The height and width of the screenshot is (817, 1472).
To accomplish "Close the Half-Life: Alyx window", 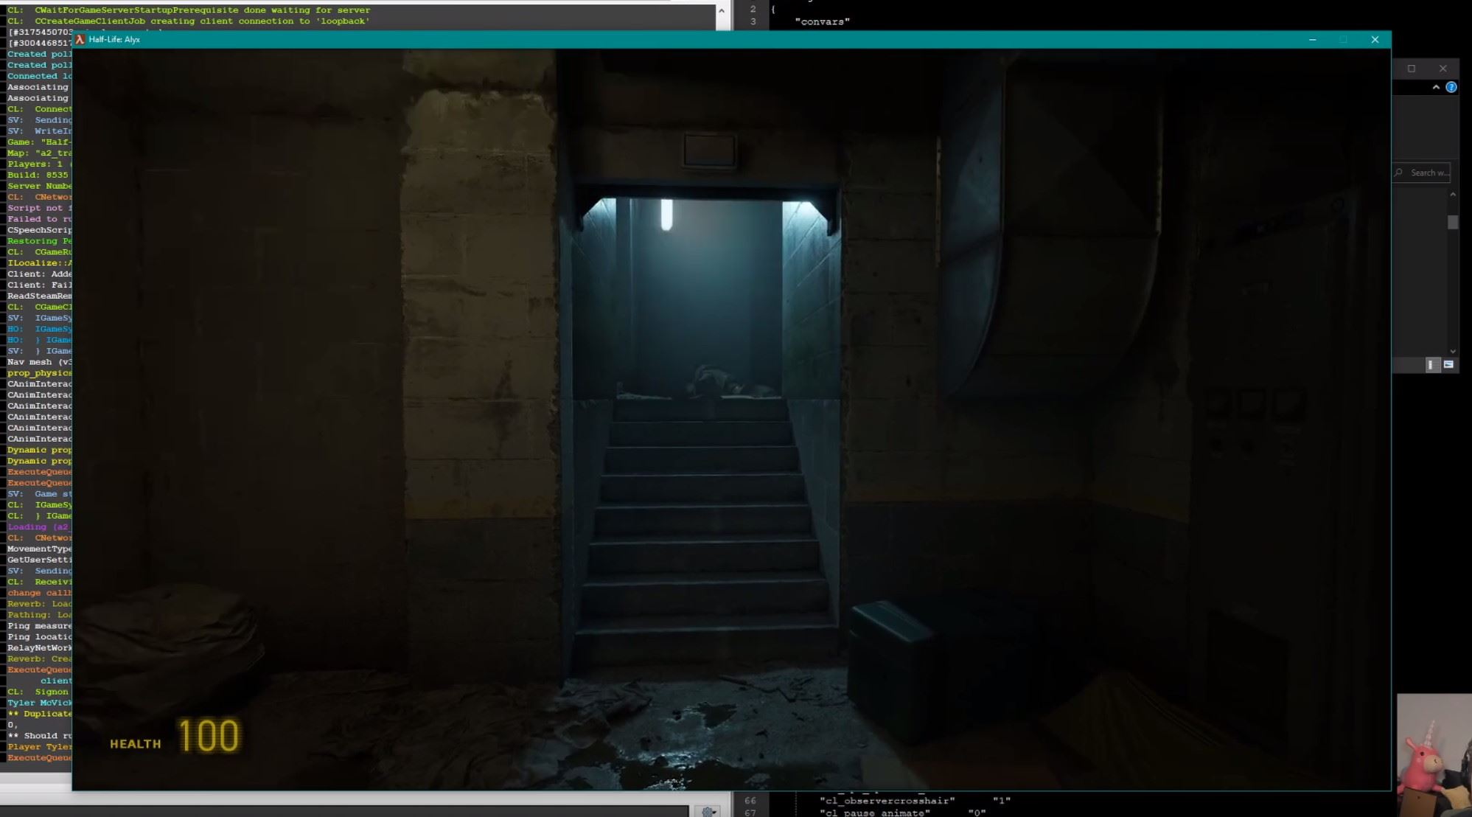I will click(x=1375, y=40).
